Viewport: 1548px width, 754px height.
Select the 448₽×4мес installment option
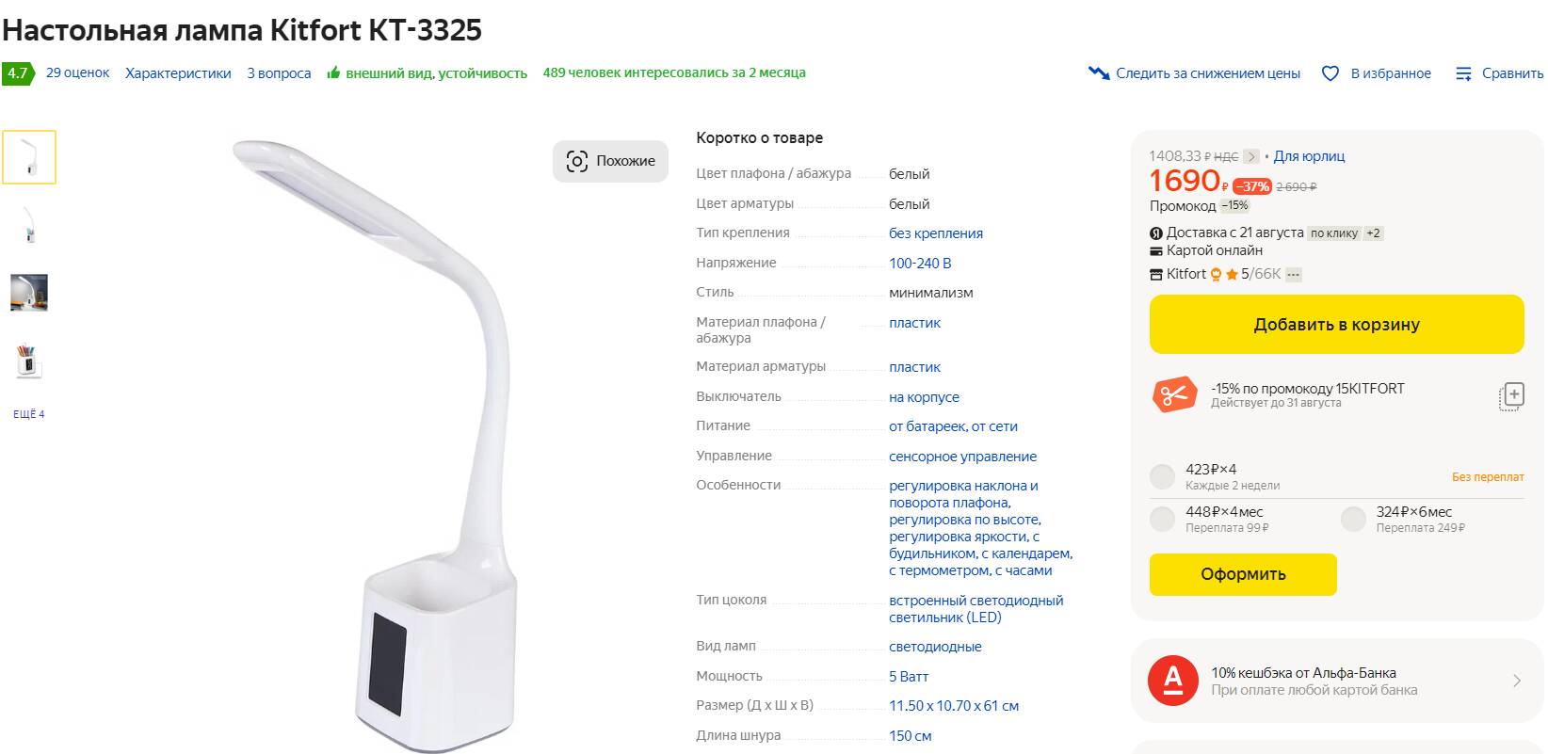pos(1163,519)
